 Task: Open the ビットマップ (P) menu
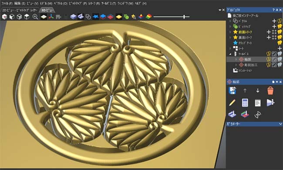[x=78, y=3]
